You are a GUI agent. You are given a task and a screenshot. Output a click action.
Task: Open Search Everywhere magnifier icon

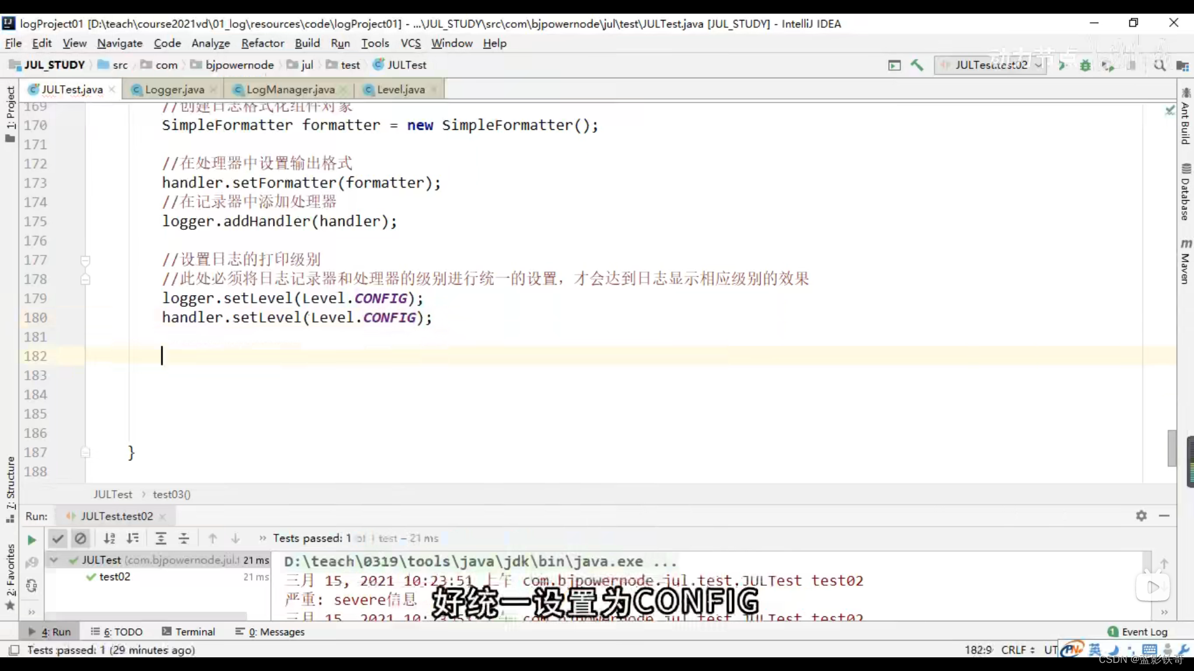tap(1160, 65)
